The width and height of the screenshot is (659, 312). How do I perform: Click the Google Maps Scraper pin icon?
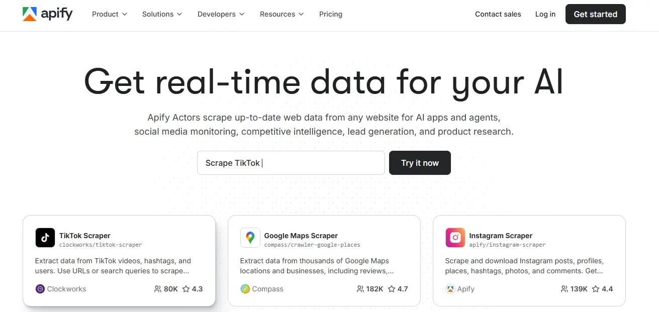coord(250,238)
